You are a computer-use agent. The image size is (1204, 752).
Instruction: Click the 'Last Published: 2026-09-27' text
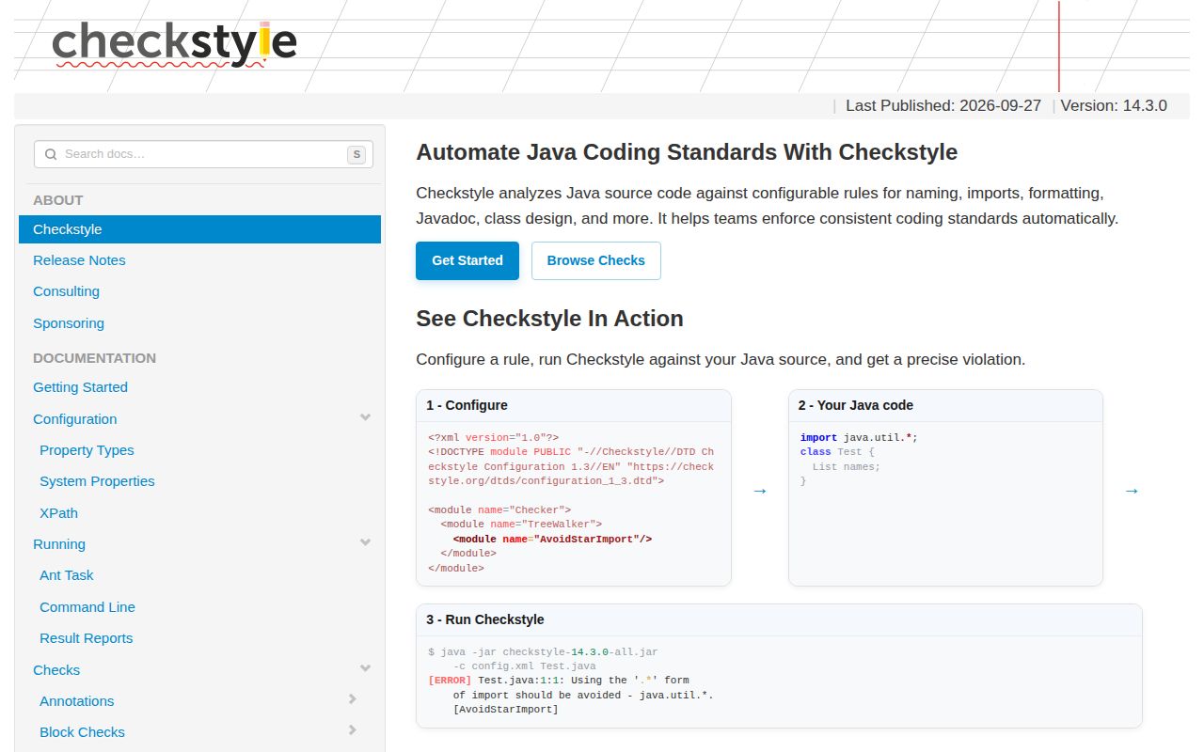point(943,105)
